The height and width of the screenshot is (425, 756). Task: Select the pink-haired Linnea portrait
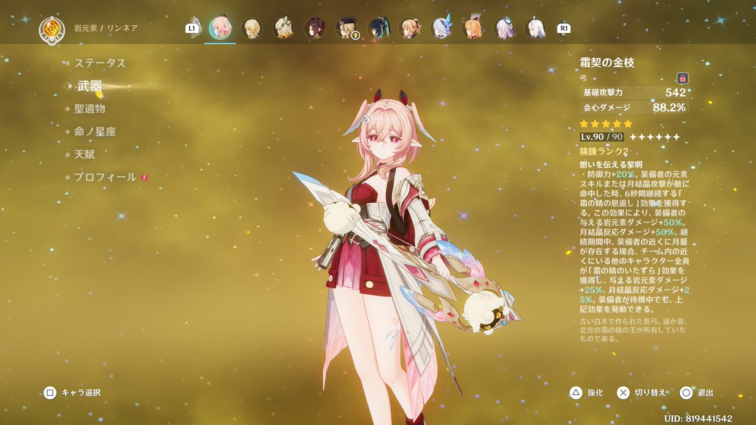(x=220, y=28)
